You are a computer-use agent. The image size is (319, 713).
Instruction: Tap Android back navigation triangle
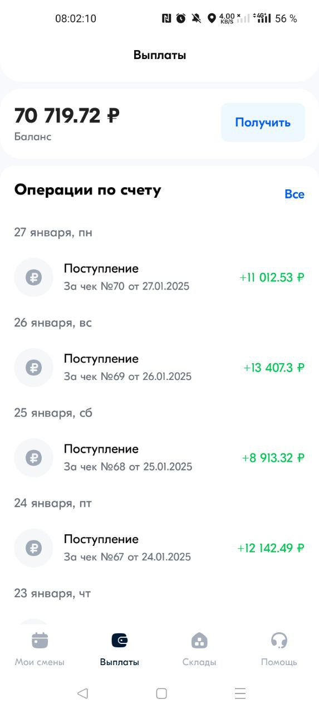[82, 693]
